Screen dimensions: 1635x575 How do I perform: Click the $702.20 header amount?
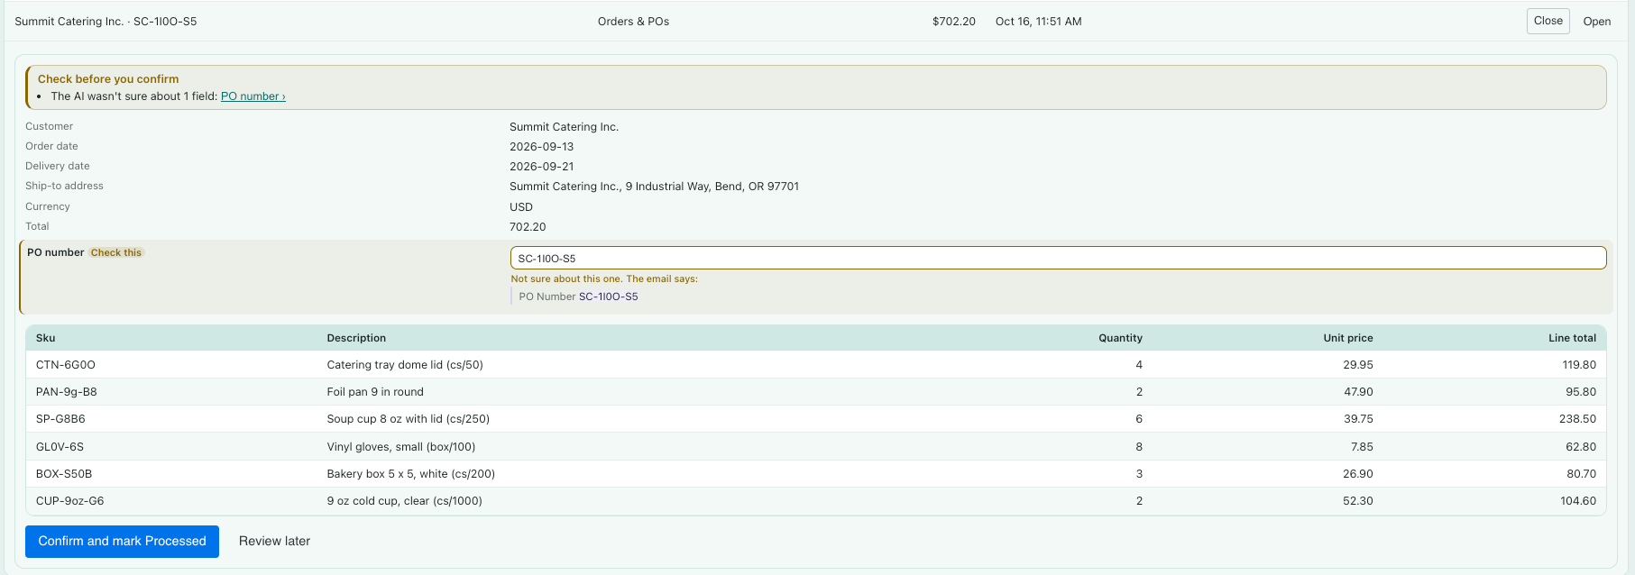(x=953, y=22)
